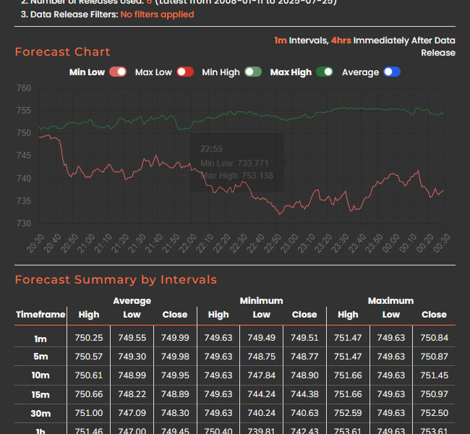This screenshot has height=434, width=470.
Task: Click the 20:30 label on the chart x-axis
Action: click(x=35, y=242)
